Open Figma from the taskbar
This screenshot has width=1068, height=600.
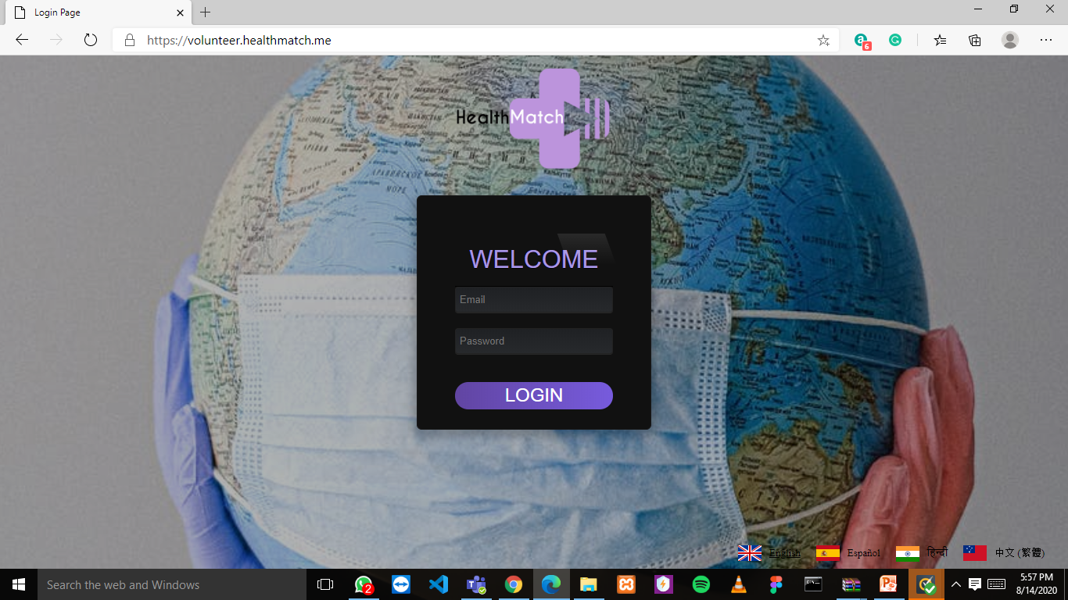click(776, 584)
